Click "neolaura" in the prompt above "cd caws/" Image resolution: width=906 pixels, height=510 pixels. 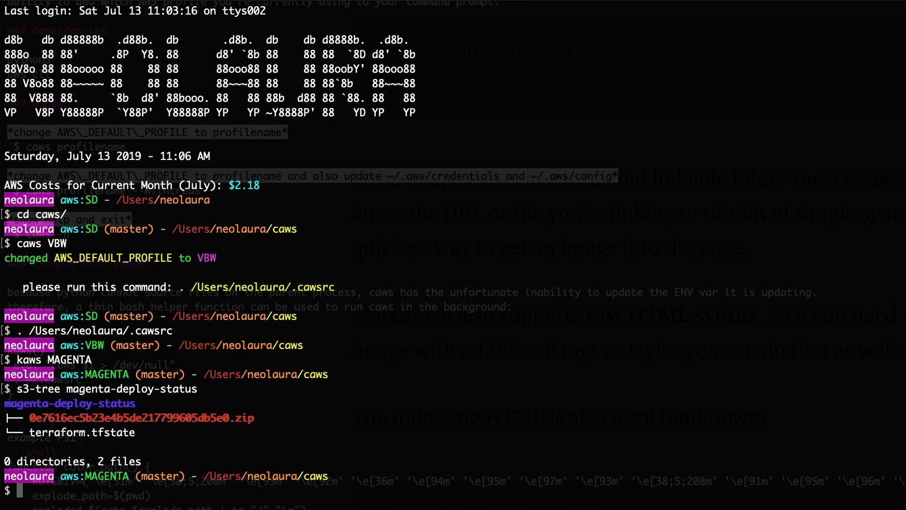tap(29, 200)
